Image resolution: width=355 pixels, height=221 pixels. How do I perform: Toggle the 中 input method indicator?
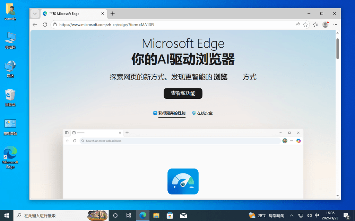point(317,215)
